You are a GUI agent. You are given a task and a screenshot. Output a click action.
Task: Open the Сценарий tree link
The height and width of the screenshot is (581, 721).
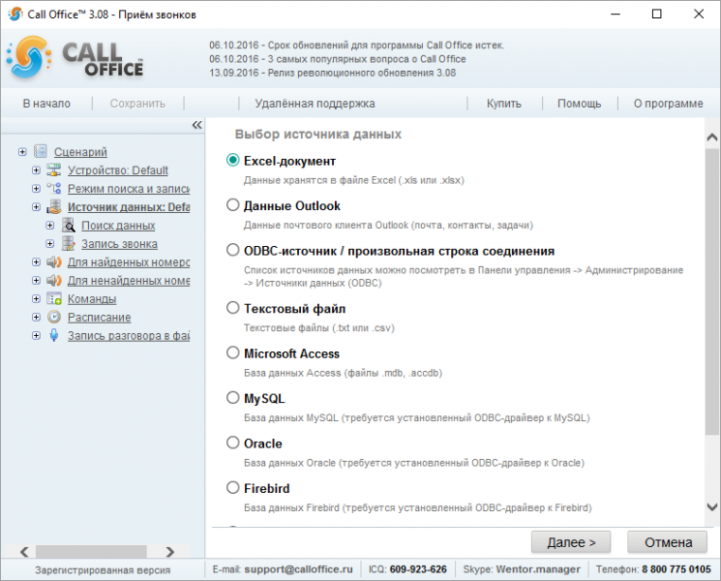coord(80,152)
